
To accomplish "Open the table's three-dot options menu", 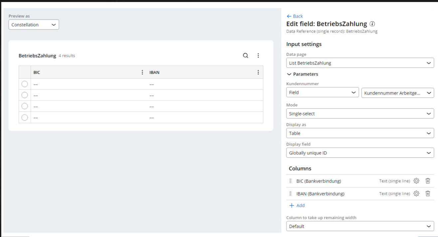I will click(x=258, y=56).
